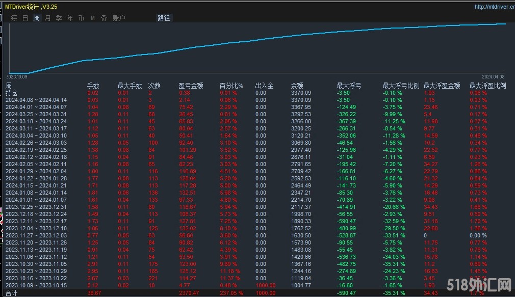
Task: Click the 最大浮亏 column header
Action: [x=349, y=86]
